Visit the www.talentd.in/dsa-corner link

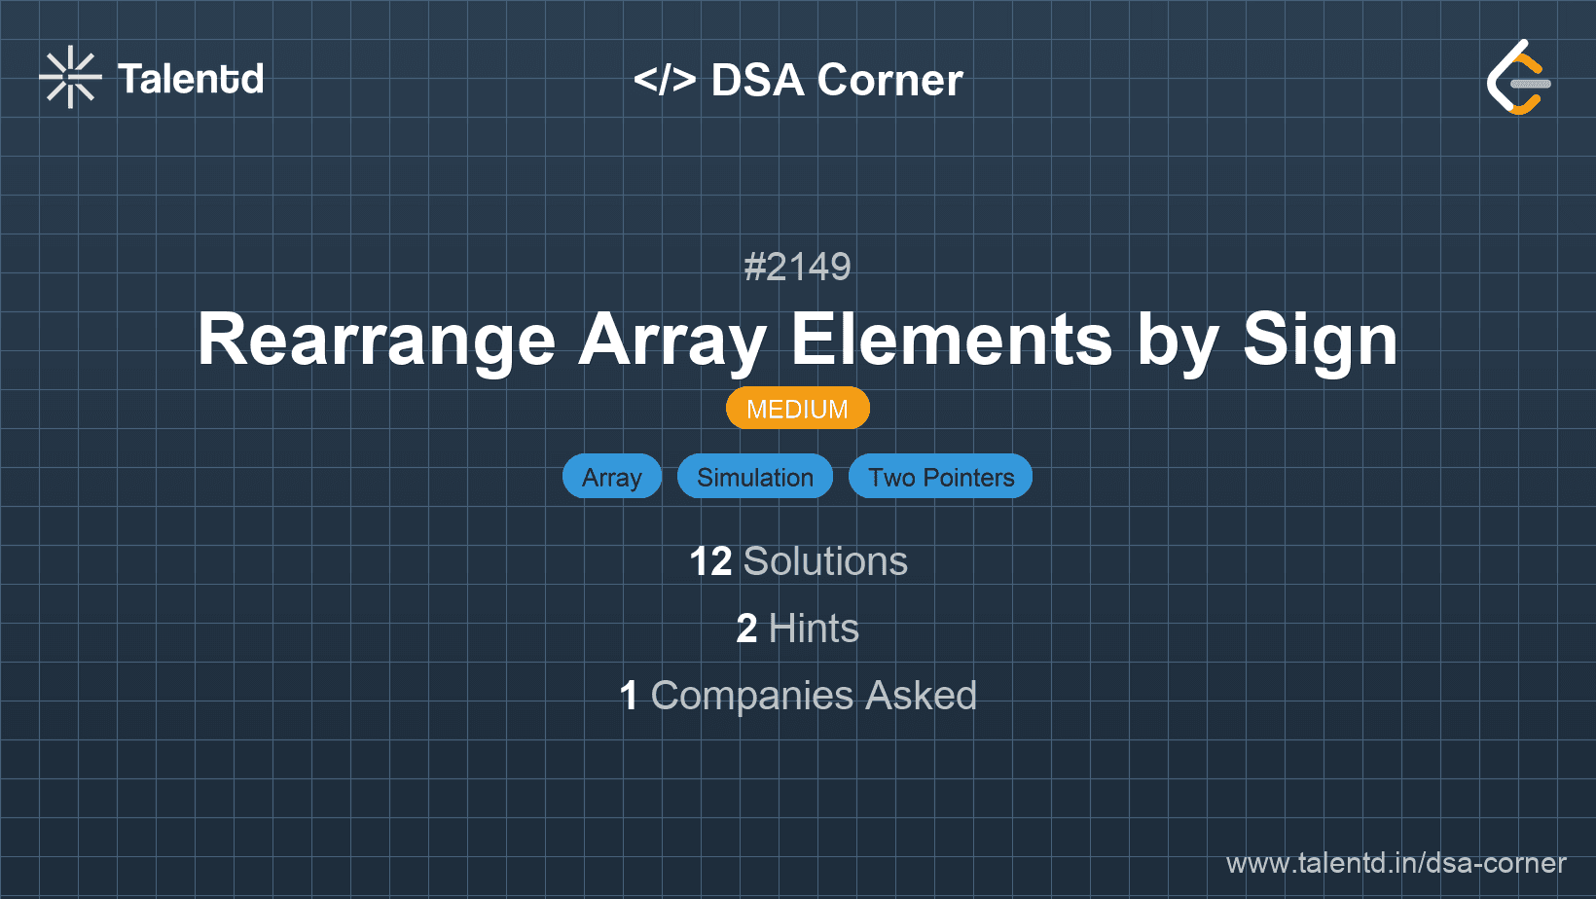pos(1396,863)
